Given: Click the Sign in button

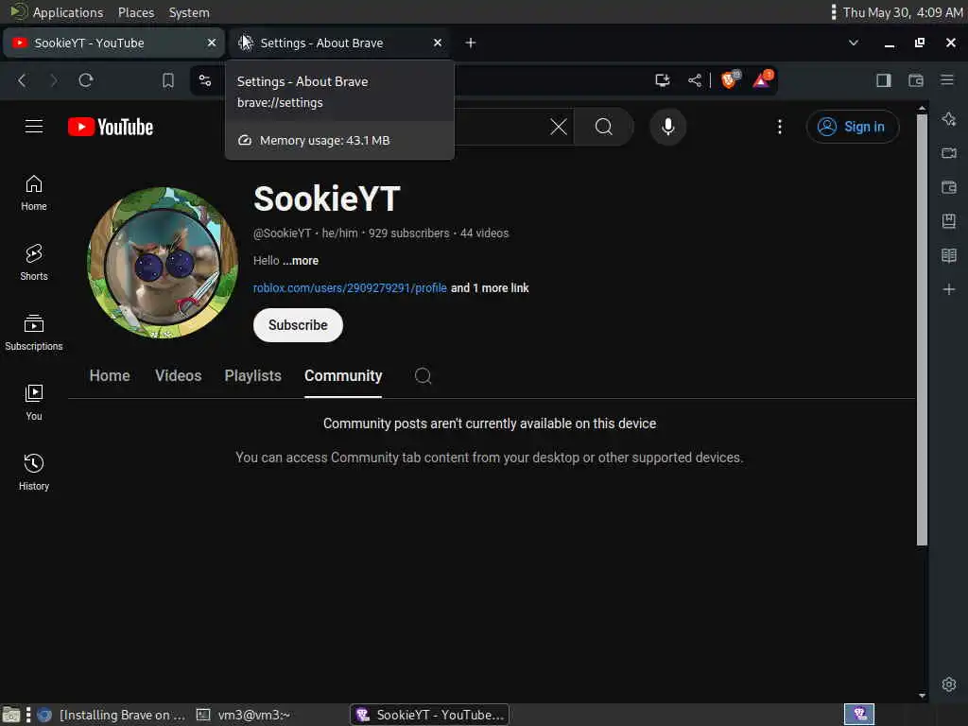Looking at the screenshot, I should pos(853,127).
